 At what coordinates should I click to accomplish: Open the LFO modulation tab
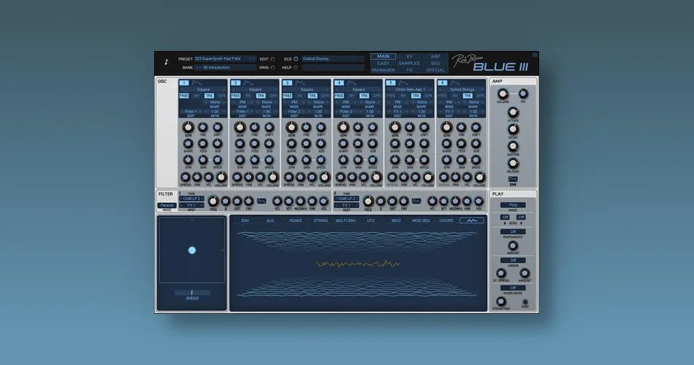[x=370, y=220]
